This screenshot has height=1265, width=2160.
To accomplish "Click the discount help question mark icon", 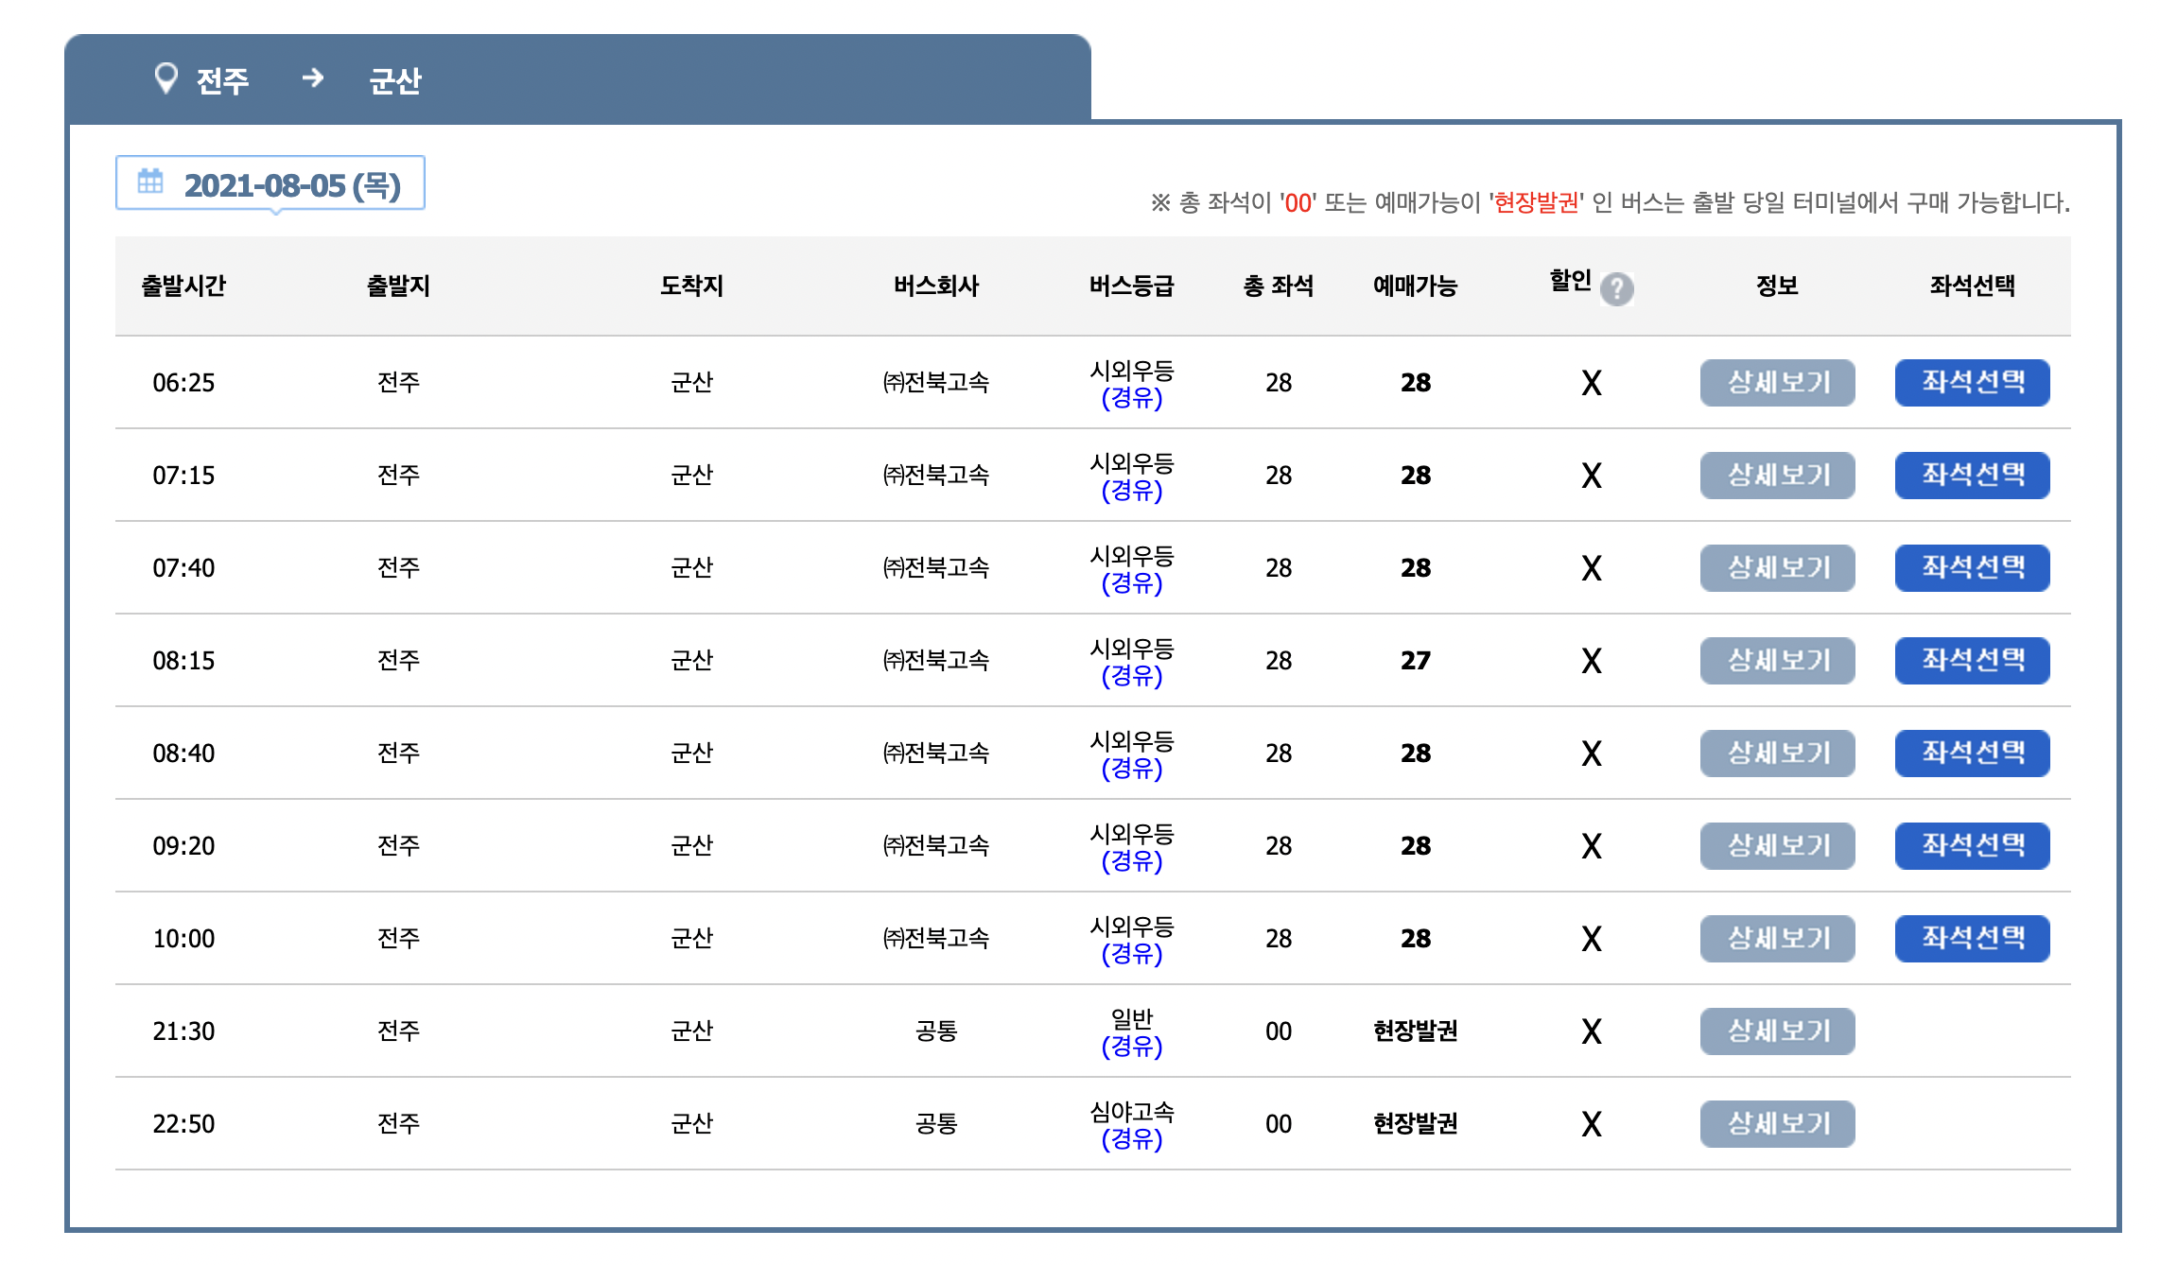I will point(1616,288).
